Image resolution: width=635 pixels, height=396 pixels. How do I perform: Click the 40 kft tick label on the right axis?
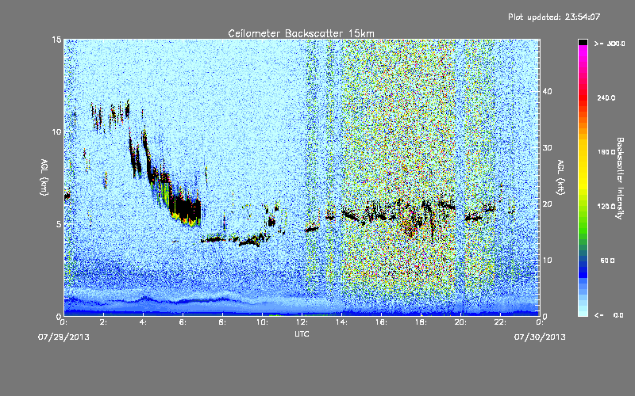547,91
